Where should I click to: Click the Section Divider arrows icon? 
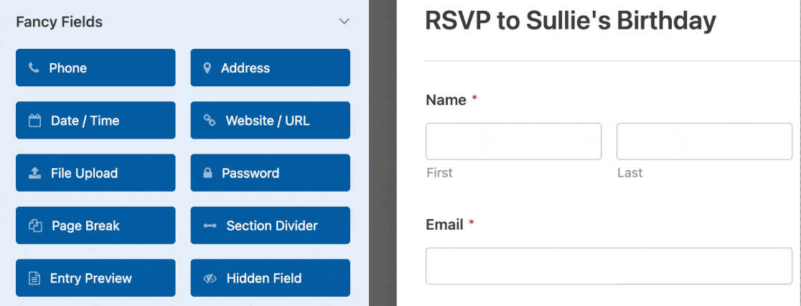[210, 226]
